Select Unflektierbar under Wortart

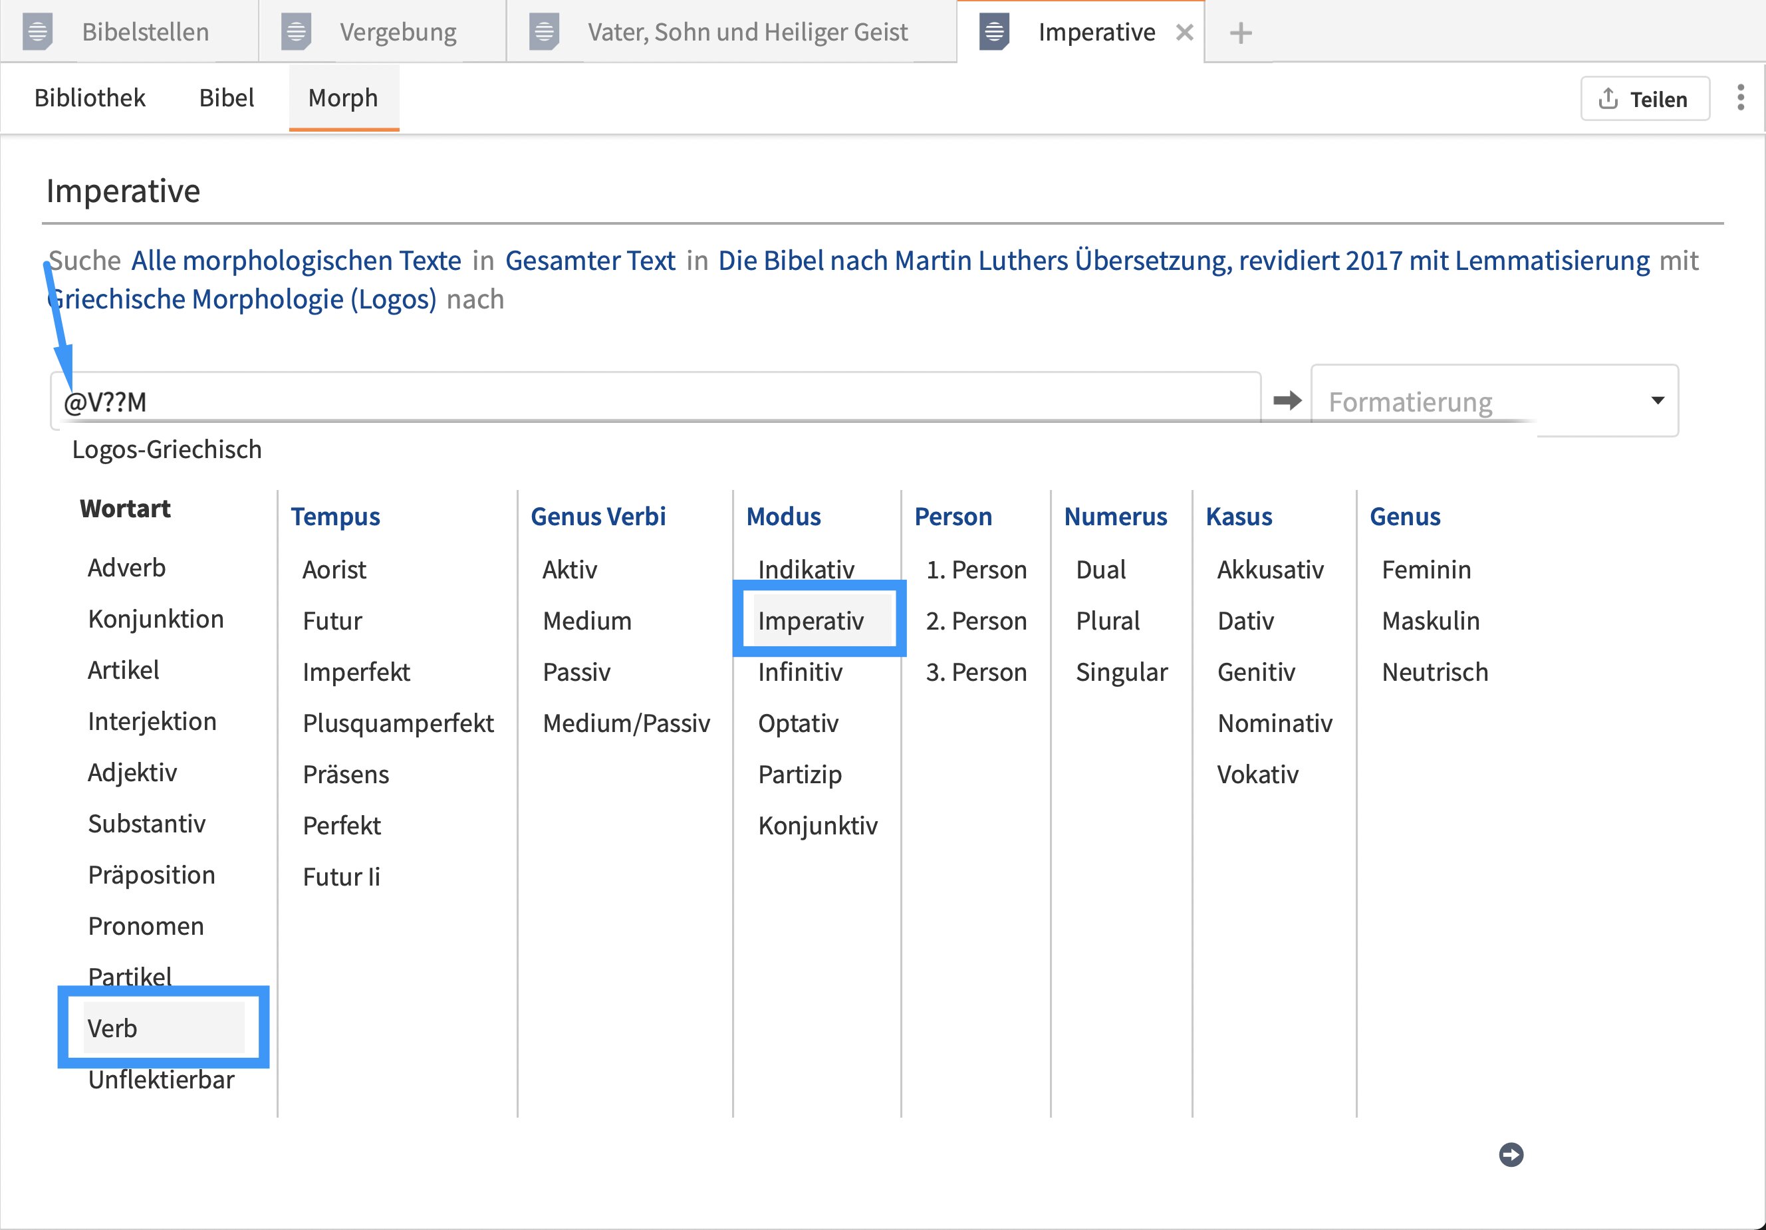(x=161, y=1079)
